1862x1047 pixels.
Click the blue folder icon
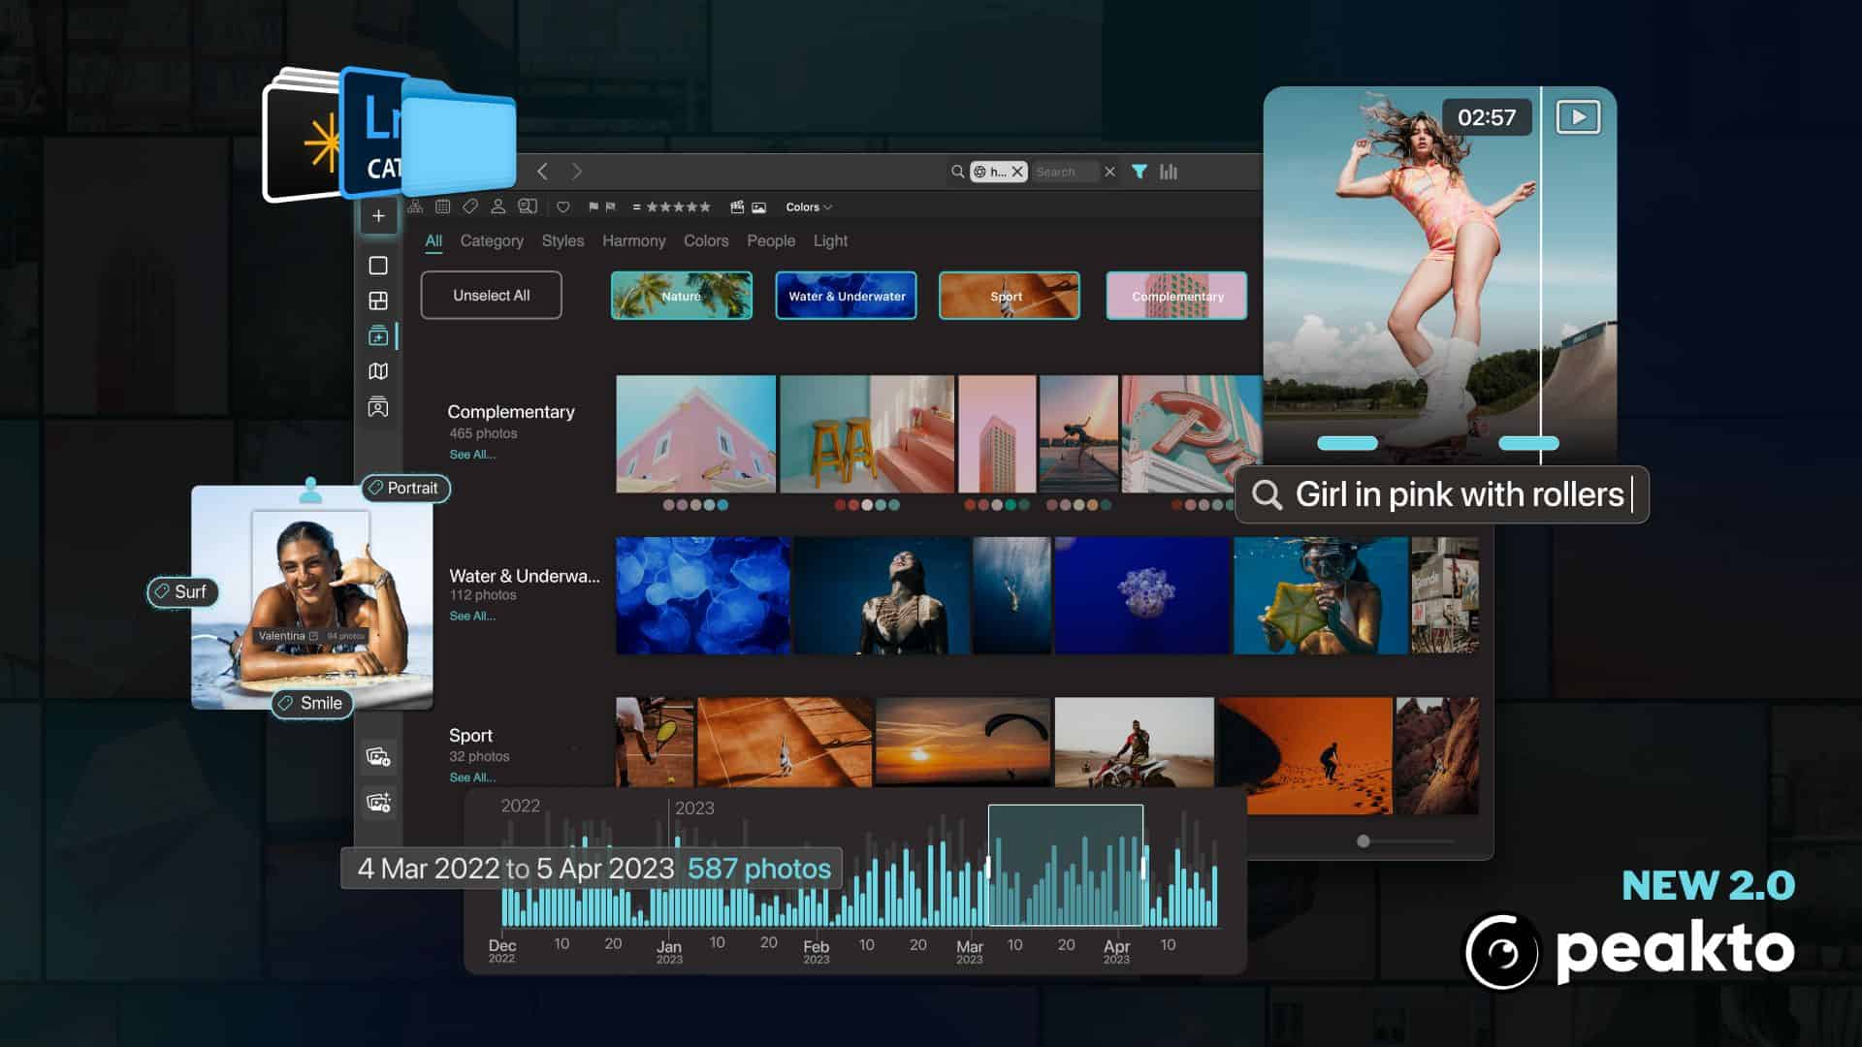[458, 139]
